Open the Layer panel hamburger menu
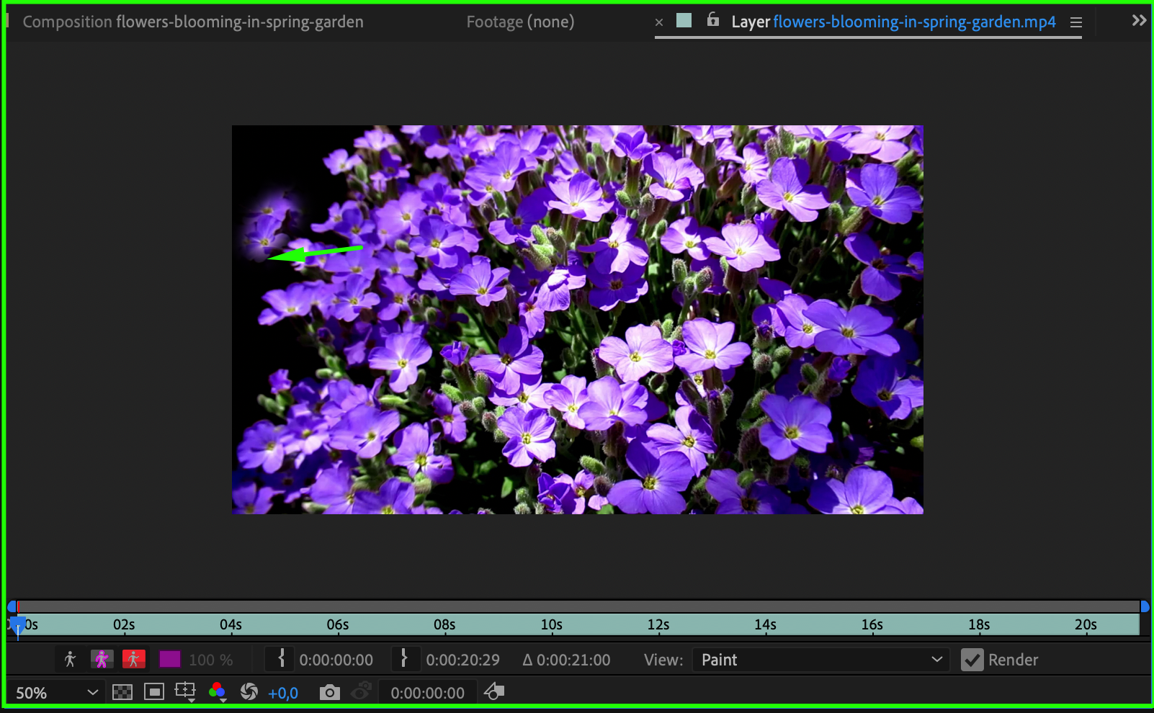 (x=1076, y=22)
